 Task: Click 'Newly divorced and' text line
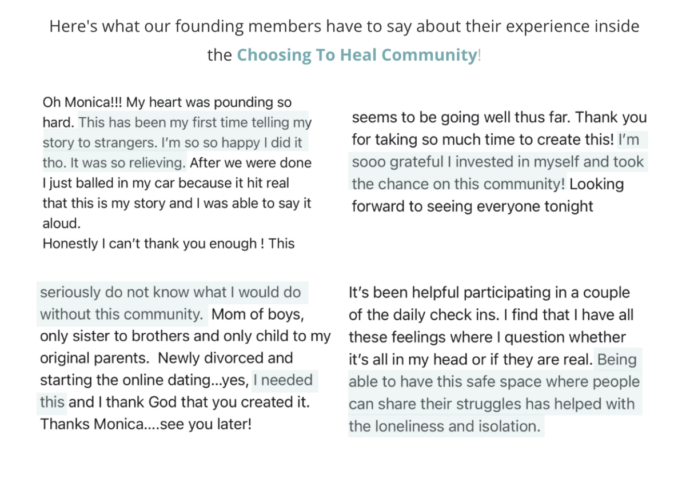coord(225,358)
